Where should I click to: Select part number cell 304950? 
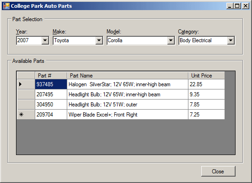[x=51, y=105]
